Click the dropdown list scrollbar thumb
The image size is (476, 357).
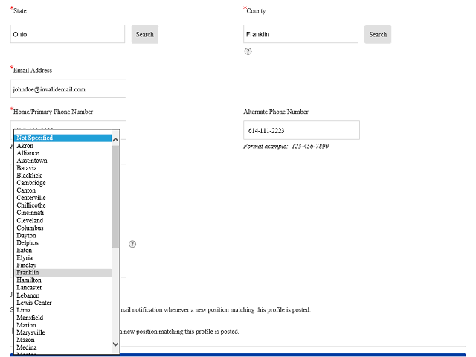(x=115, y=196)
